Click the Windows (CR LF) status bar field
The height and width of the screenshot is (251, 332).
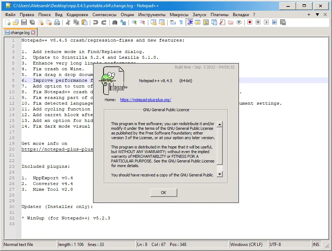(x=249, y=245)
